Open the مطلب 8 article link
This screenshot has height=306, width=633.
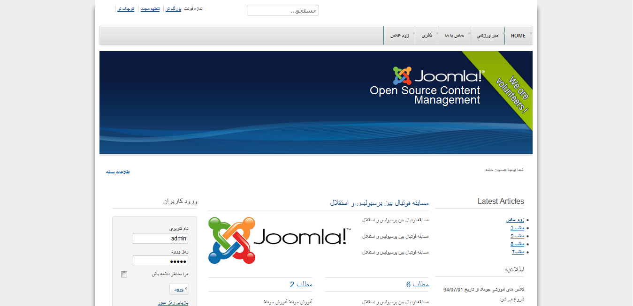(x=518, y=244)
